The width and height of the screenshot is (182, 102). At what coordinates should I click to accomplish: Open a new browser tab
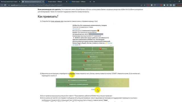click(94, 2)
